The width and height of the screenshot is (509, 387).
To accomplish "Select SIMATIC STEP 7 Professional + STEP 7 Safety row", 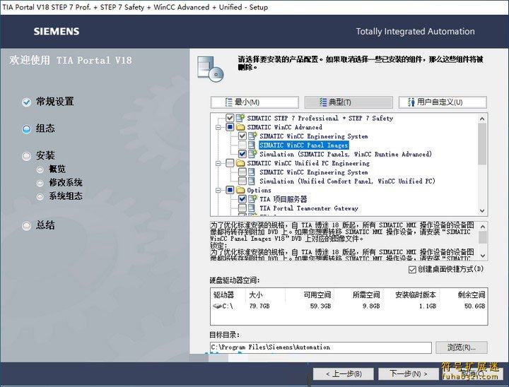I will click(x=320, y=118).
